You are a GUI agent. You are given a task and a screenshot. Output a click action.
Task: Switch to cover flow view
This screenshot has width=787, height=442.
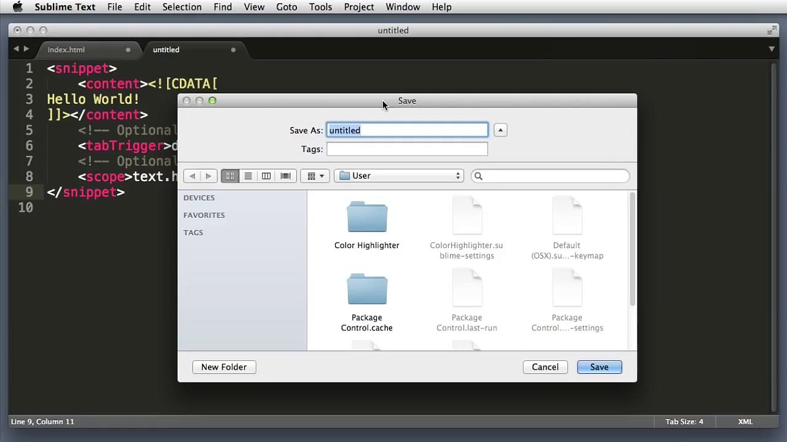click(x=285, y=176)
